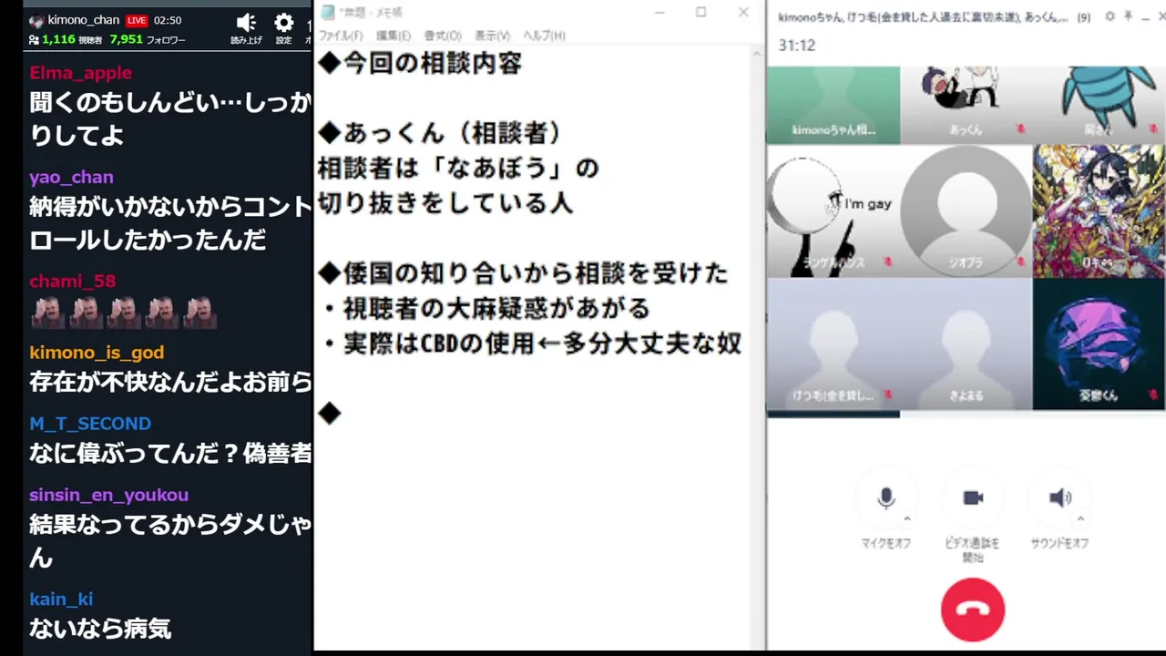1166x656 pixels.
Task: Click the line 切り抜きをしている人 in Notepad
Action: [445, 202]
